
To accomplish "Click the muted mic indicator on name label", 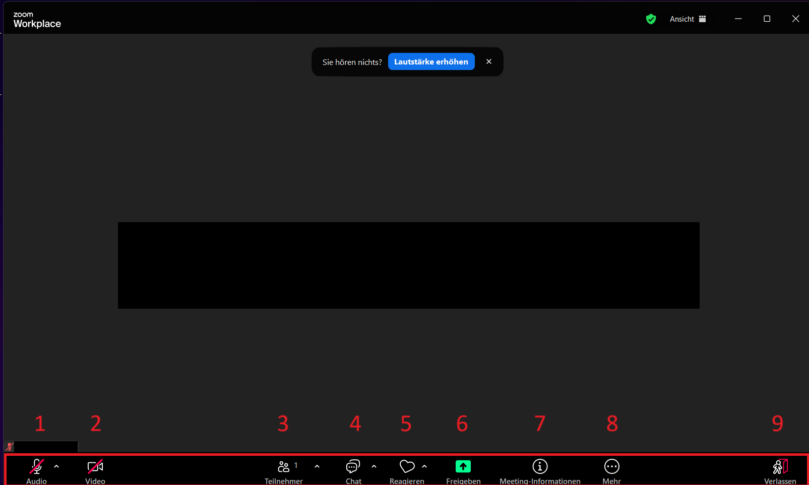I will pyautogui.click(x=10, y=446).
